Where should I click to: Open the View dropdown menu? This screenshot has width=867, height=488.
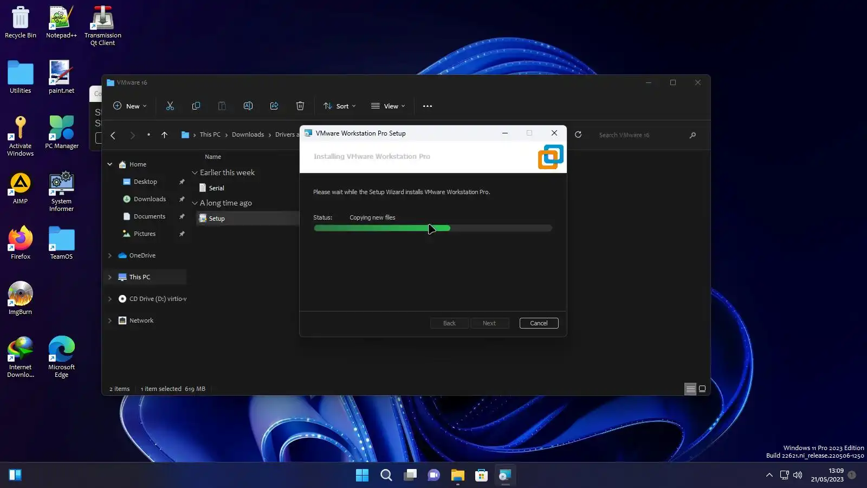(x=388, y=106)
